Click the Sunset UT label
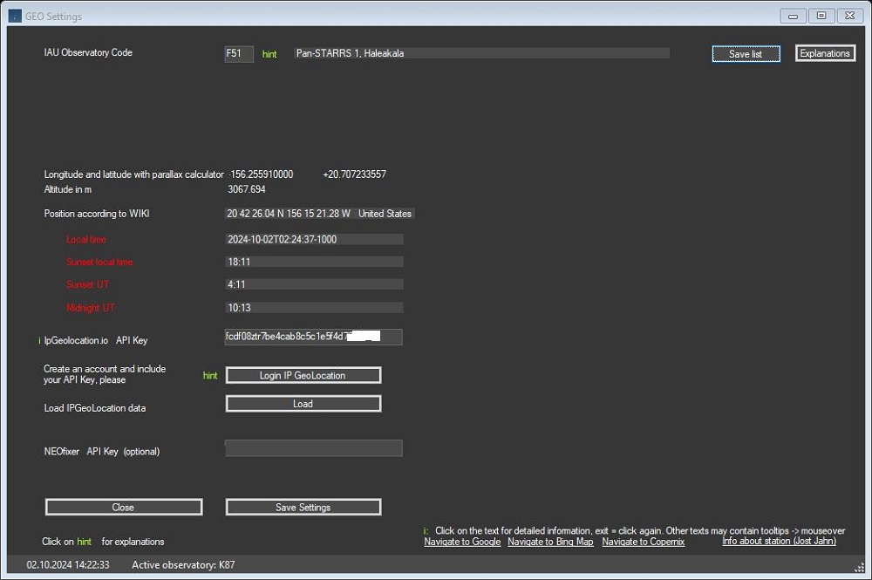Image resolution: width=872 pixels, height=580 pixels. pos(87,284)
